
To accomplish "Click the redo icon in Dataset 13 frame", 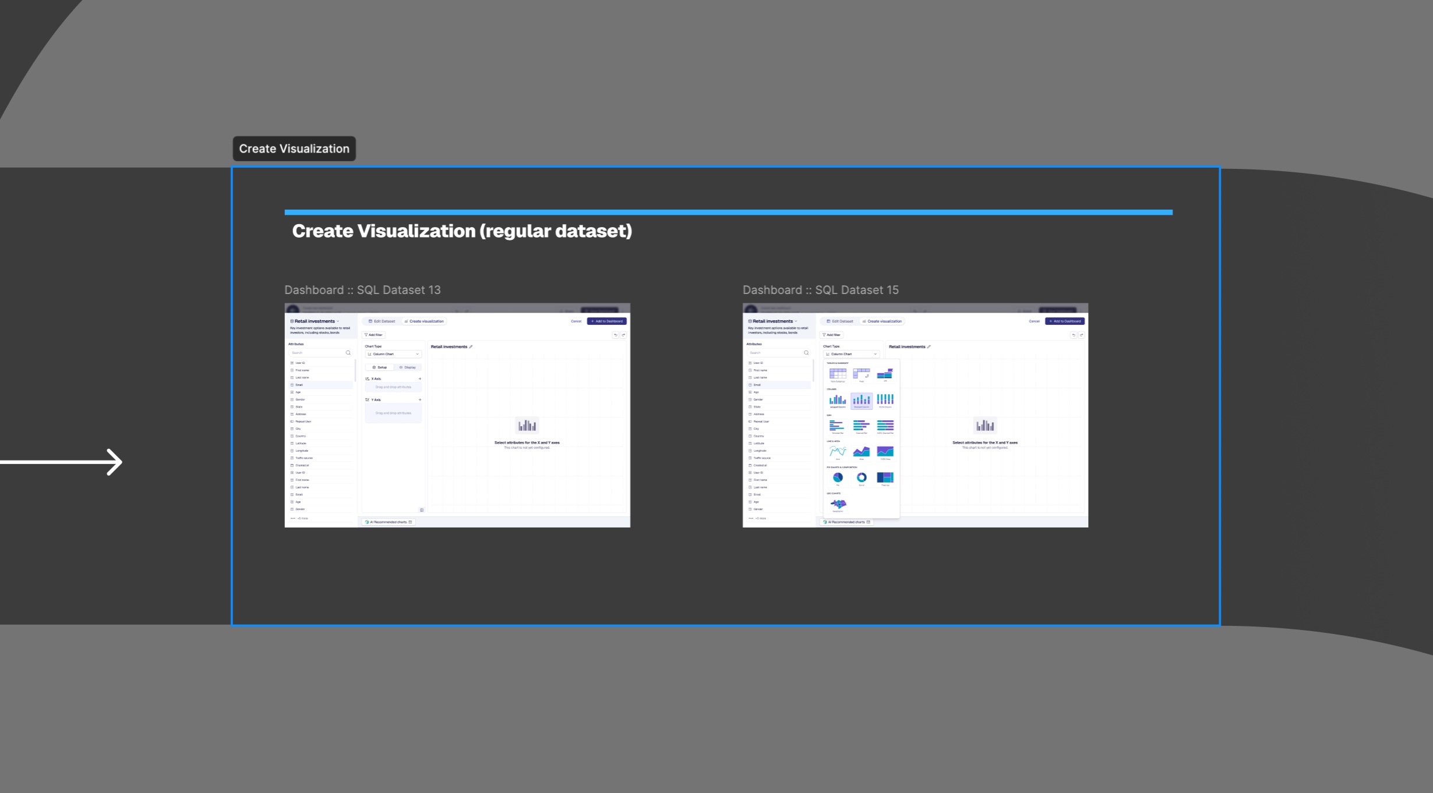I will click(623, 335).
